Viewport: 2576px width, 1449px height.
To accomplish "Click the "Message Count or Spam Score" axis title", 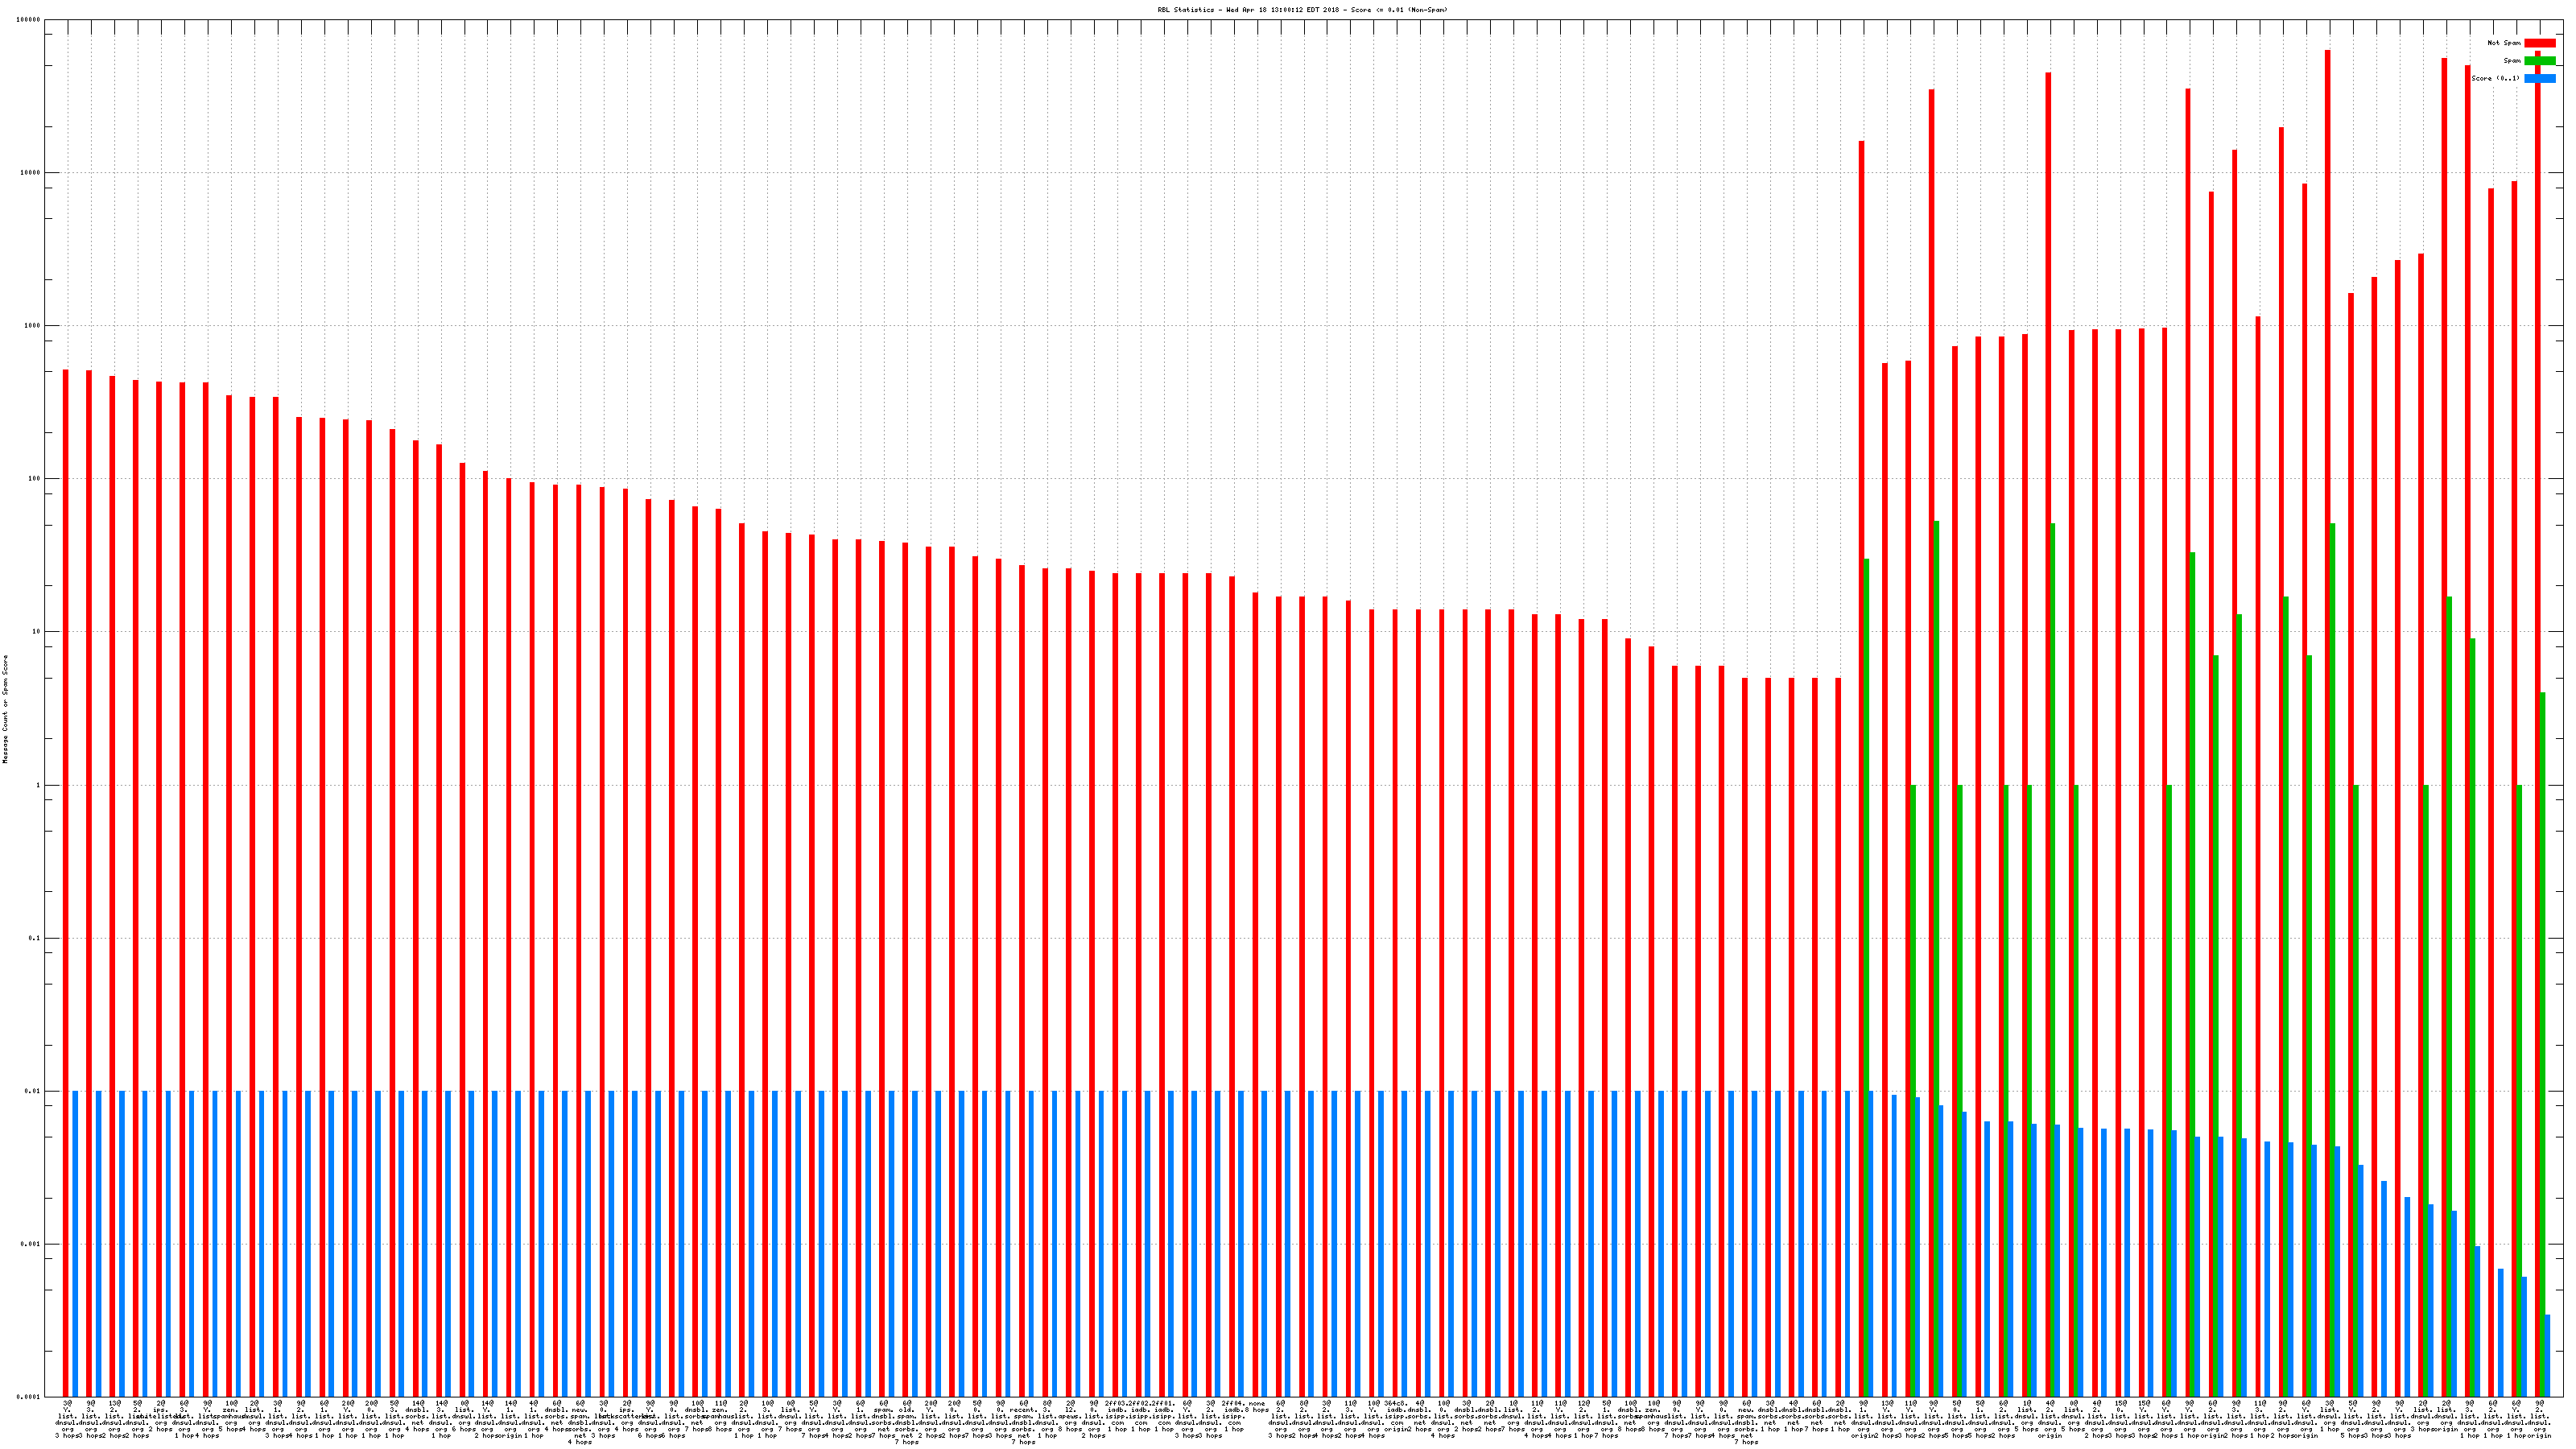I will tap(5, 709).
